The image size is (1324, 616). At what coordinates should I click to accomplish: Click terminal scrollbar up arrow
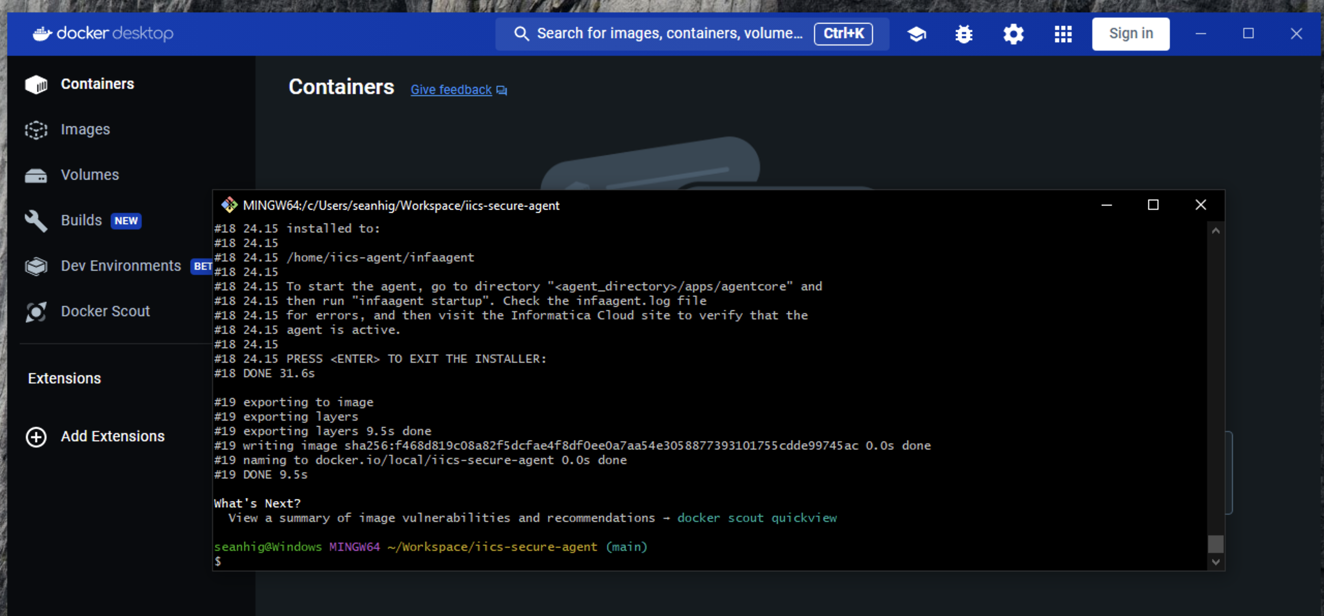coord(1215,231)
